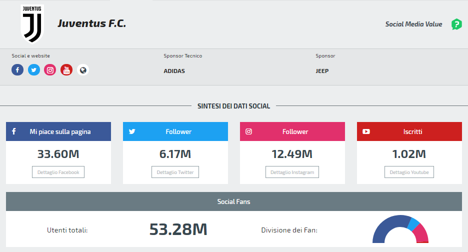Open Juventus Twitter profile icon
Image resolution: width=468 pixels, height=252 pixels.
34,70
